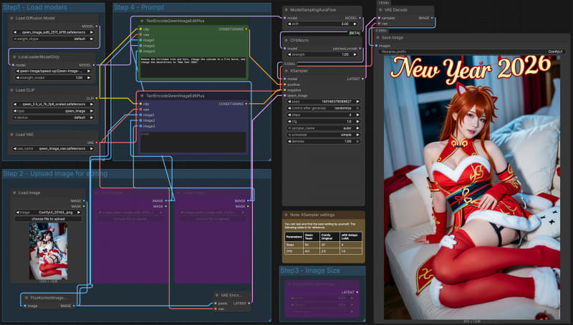The image size is (573, 325).
Task: Collapse the Note: KSampler settings node via its title dot
Action: (286, 215)
